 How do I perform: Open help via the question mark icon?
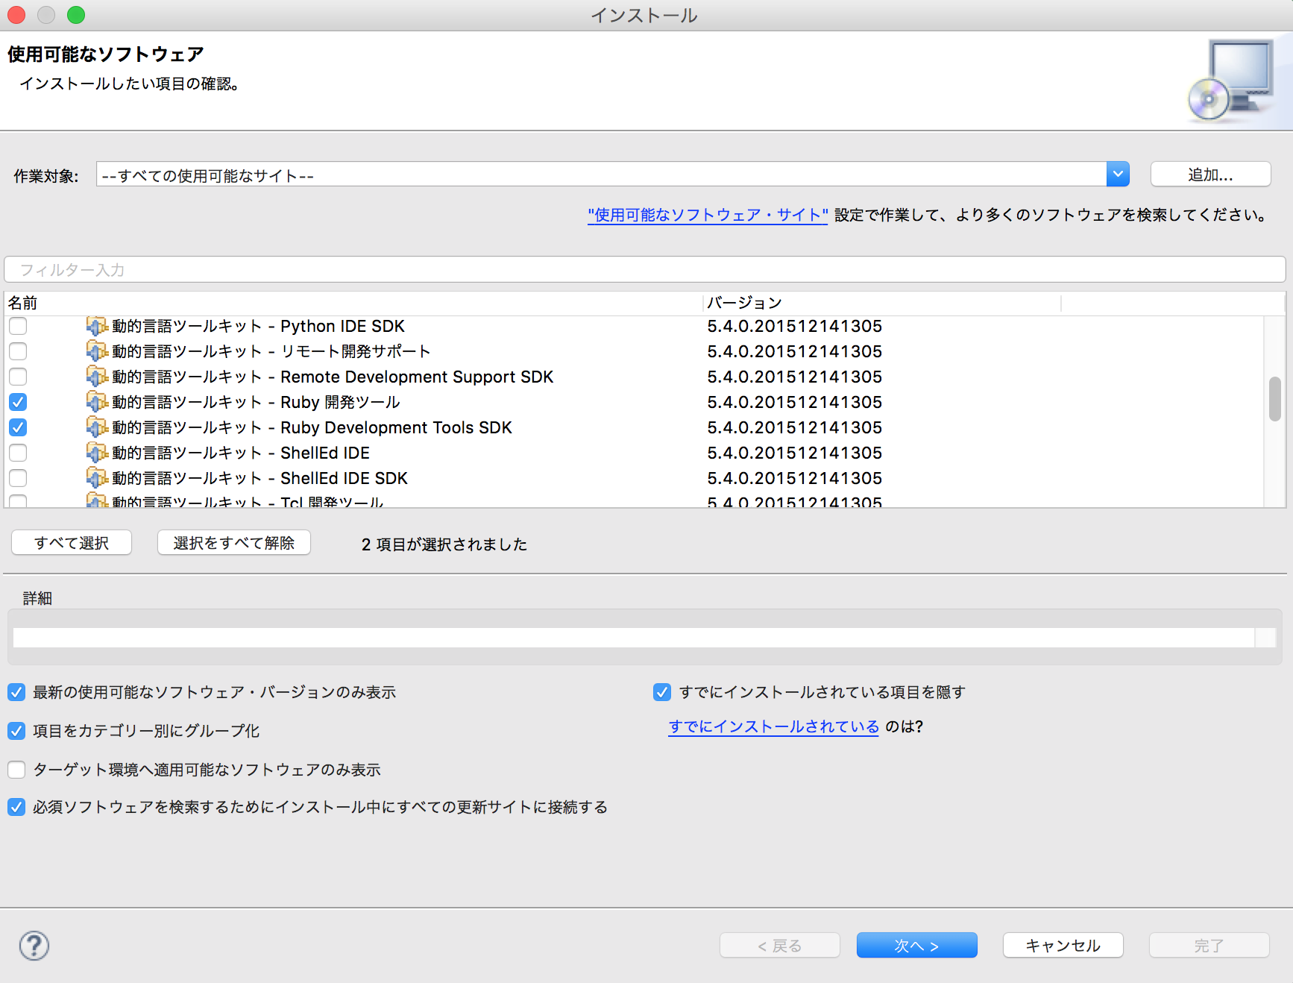33,945
